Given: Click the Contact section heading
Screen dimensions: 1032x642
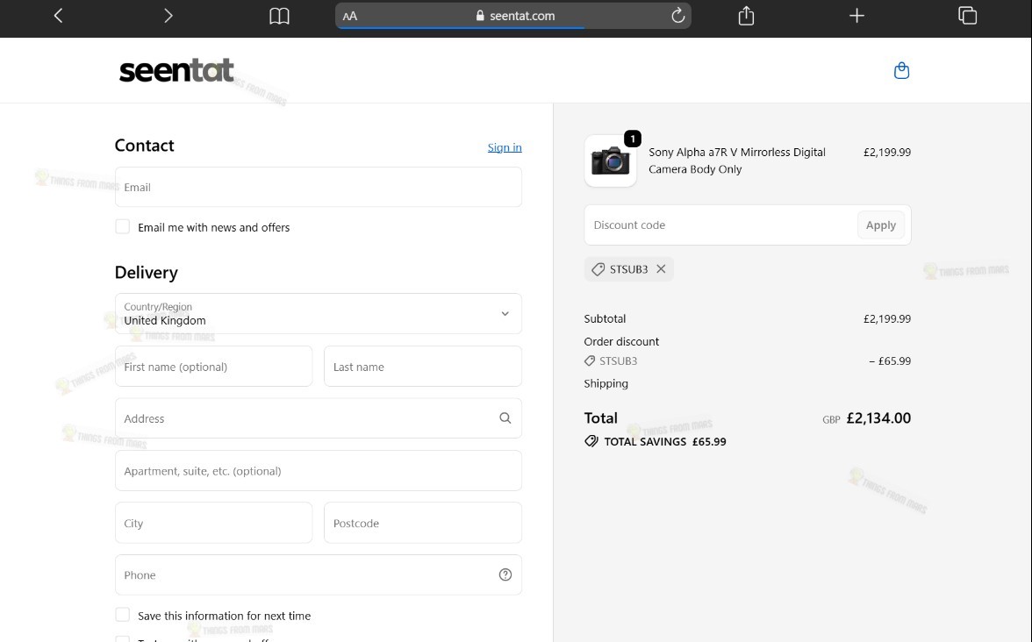Looking at the screenshot, I should [144, 146].
